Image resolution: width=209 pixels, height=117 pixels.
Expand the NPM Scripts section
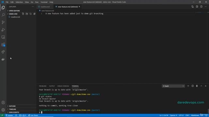point(21,112)
